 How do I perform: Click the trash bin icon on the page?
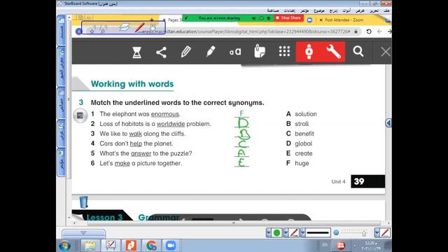click(x=83, y=202)
